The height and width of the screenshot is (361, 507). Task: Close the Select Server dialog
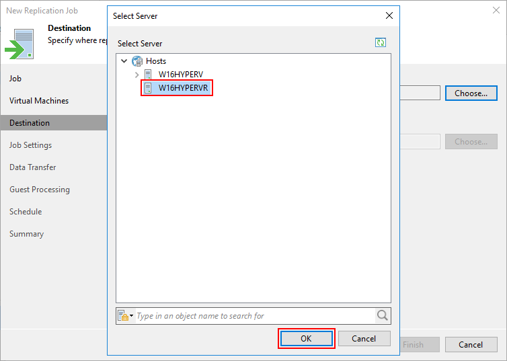(389, 15)
